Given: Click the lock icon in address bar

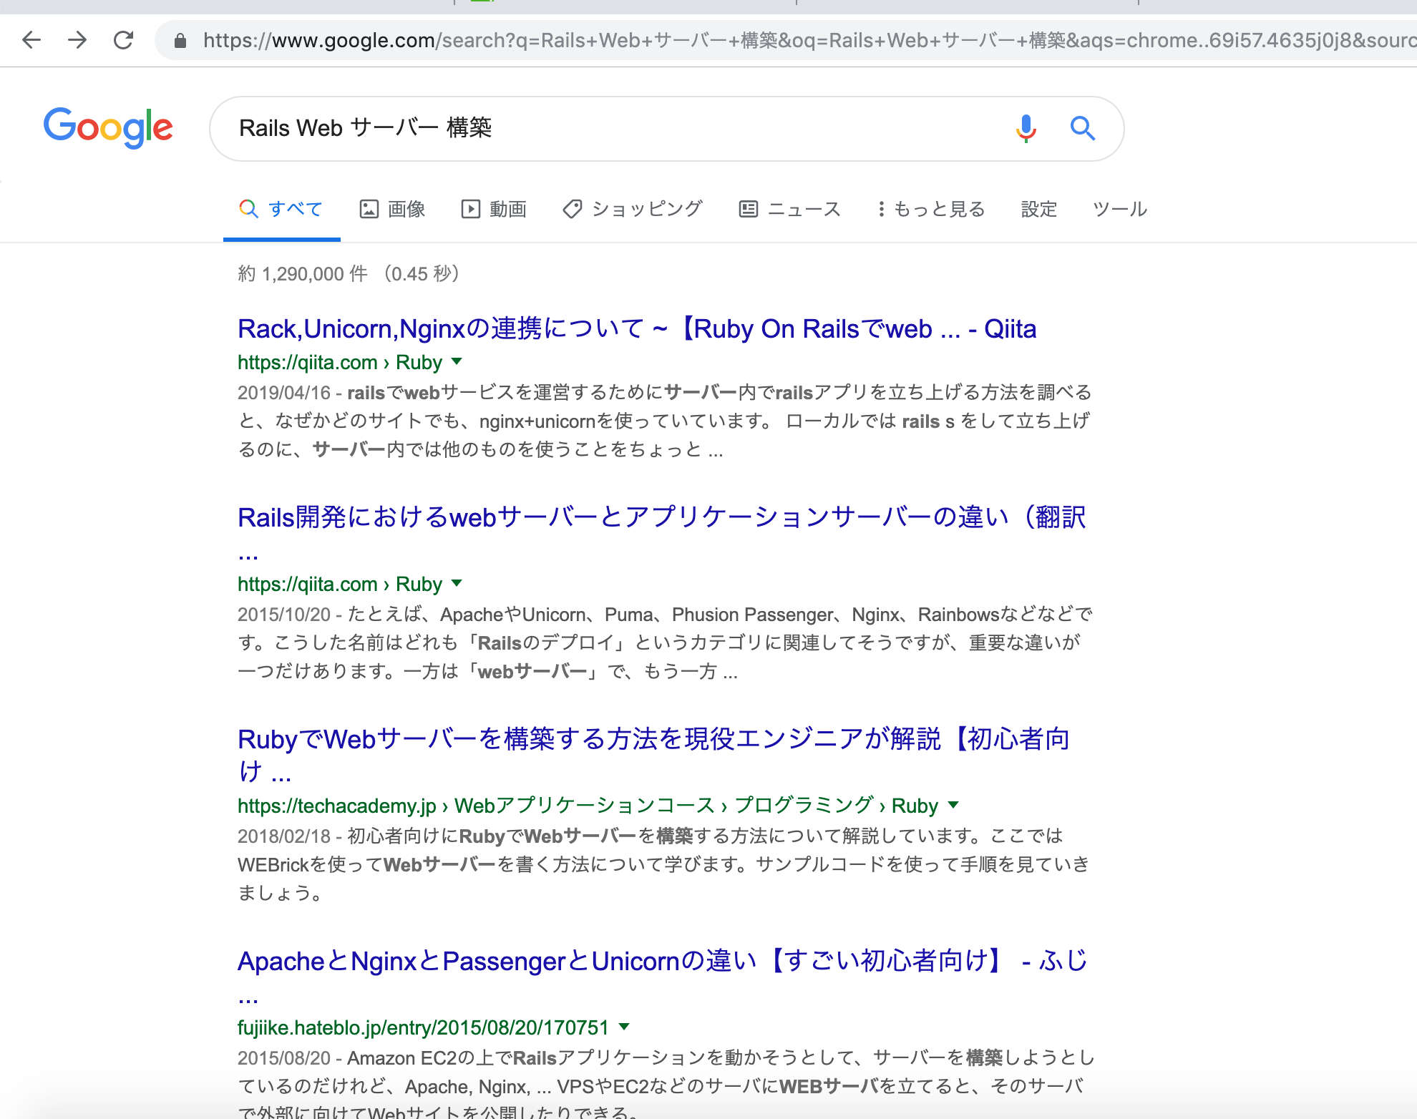Looking at the screenshot, I should [180, 41].
